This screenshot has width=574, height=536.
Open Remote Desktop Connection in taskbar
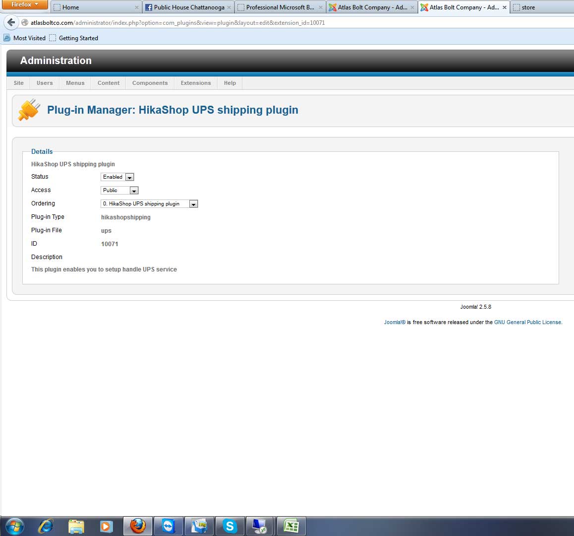click(x=260, y=526)
